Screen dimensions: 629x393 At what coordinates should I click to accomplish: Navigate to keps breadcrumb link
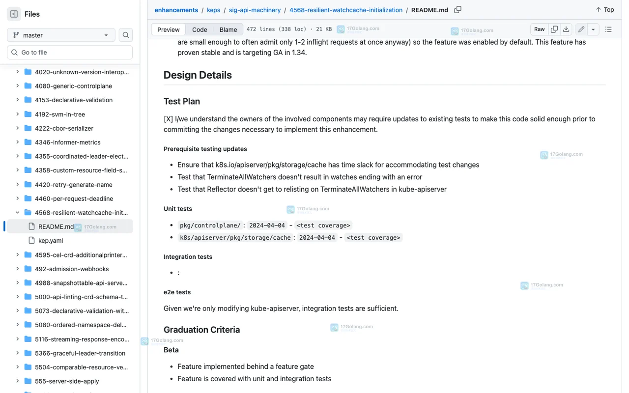[213, 10]
